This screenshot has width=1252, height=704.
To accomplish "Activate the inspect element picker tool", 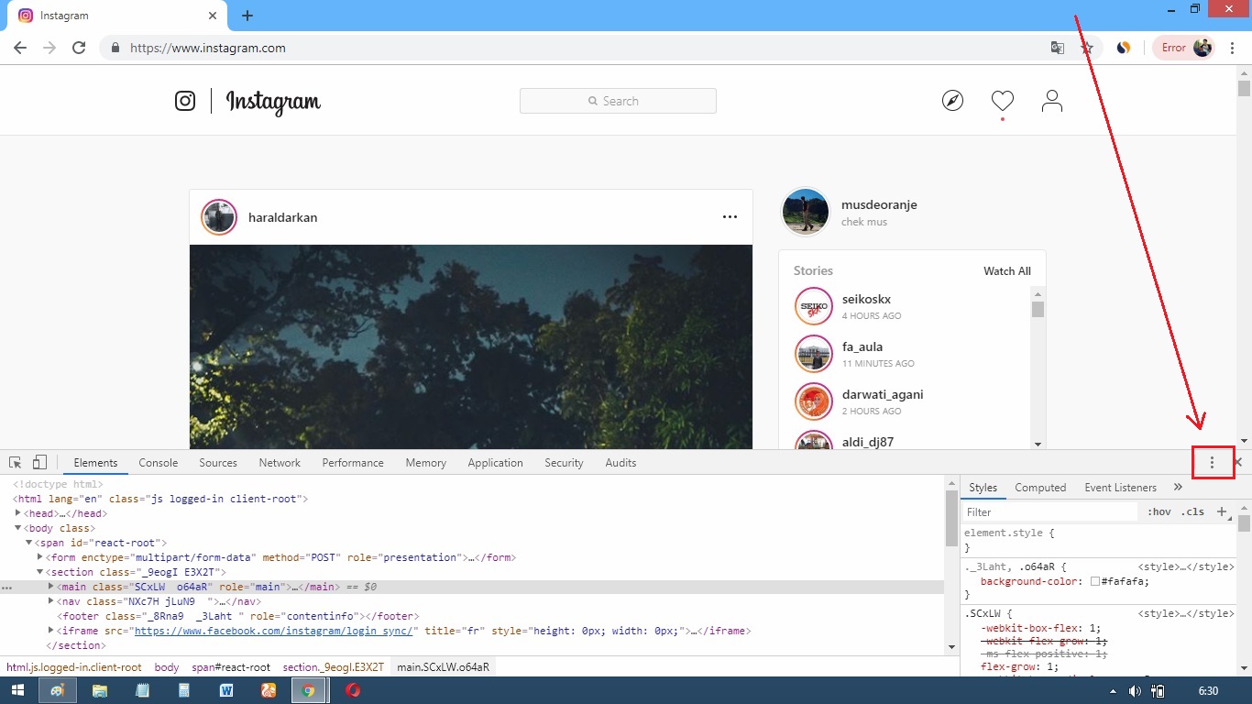I will (16, 463).
